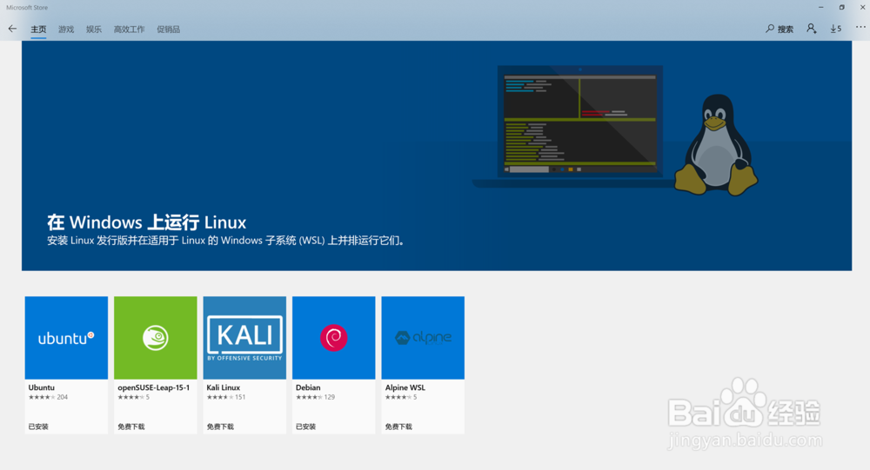This screenshot has width=870, height=470.
Task: Switch to the 促销品 tab
Action: [x=168, y=30]
